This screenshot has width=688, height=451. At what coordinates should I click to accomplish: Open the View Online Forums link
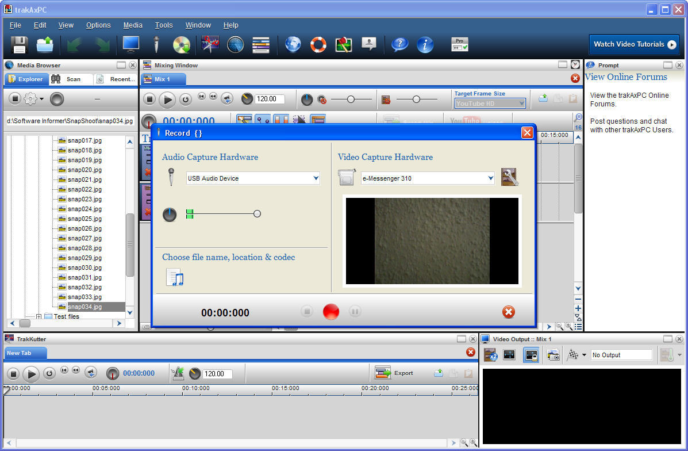coord(626,77)
